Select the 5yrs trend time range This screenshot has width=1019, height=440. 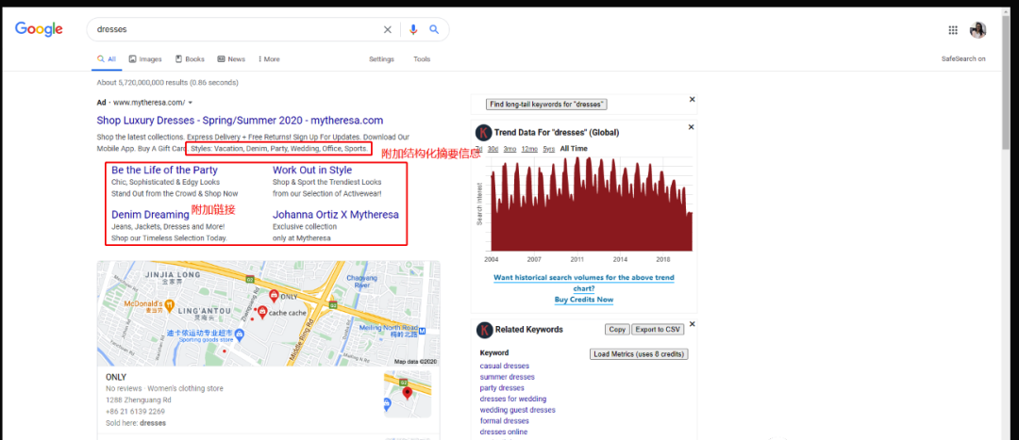(x=548, y=149)
